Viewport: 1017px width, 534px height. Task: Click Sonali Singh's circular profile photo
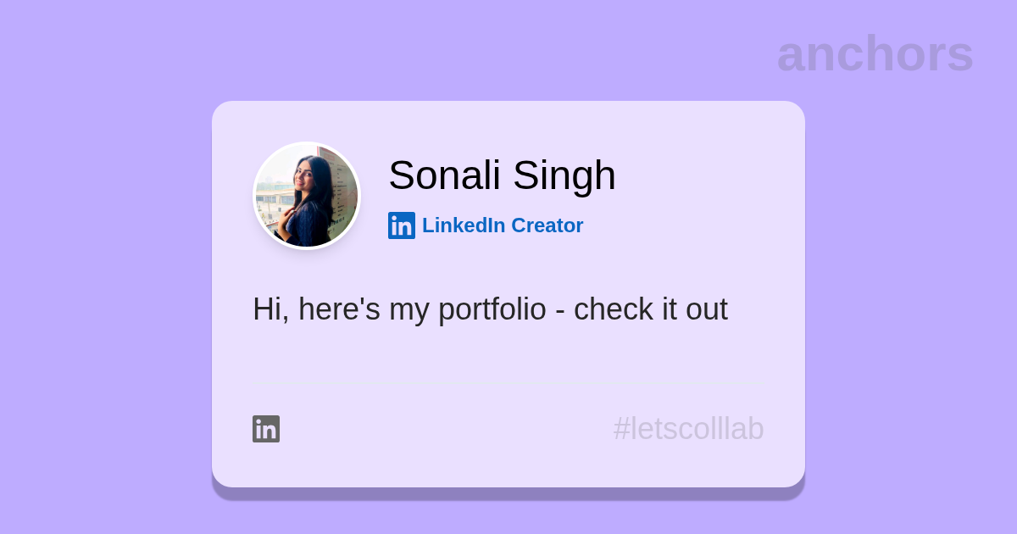(307, 196)
